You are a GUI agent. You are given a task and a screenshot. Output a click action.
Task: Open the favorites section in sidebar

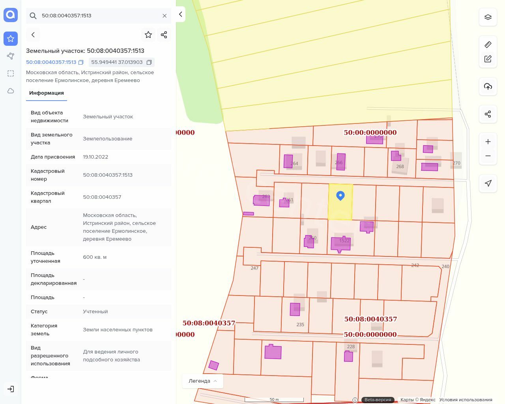(11, 39)
